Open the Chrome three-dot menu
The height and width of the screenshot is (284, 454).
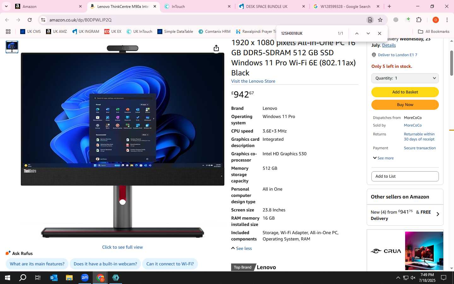click(x=447, y=20)
